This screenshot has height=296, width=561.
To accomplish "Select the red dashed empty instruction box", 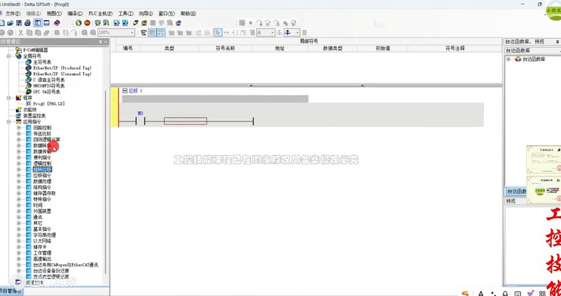I will coord(185,121).
